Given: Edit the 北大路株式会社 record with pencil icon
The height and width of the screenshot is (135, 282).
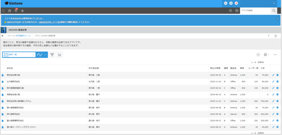Looking at the screenshot, I should point(273,81).
